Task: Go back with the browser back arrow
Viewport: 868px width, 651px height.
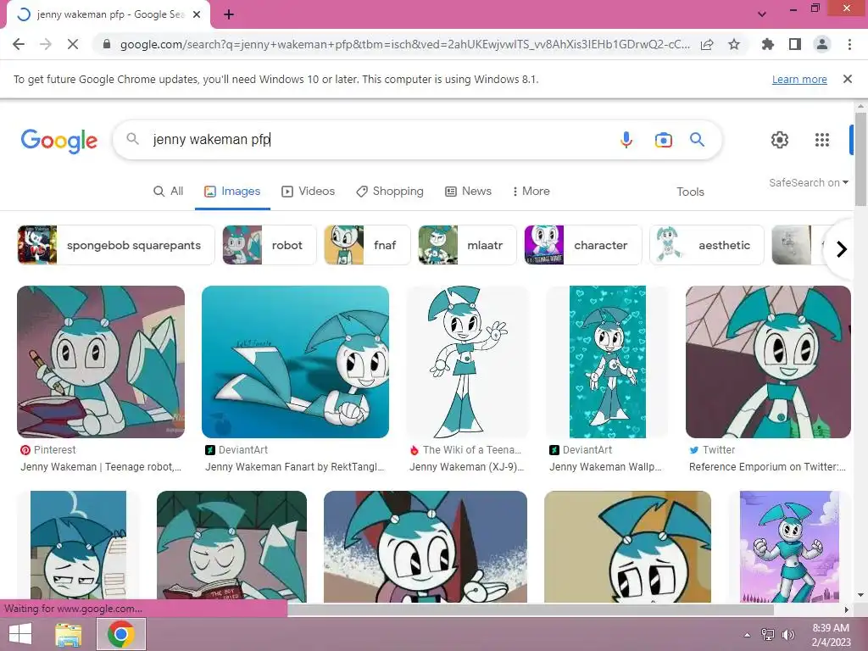Action: point(19,44)
